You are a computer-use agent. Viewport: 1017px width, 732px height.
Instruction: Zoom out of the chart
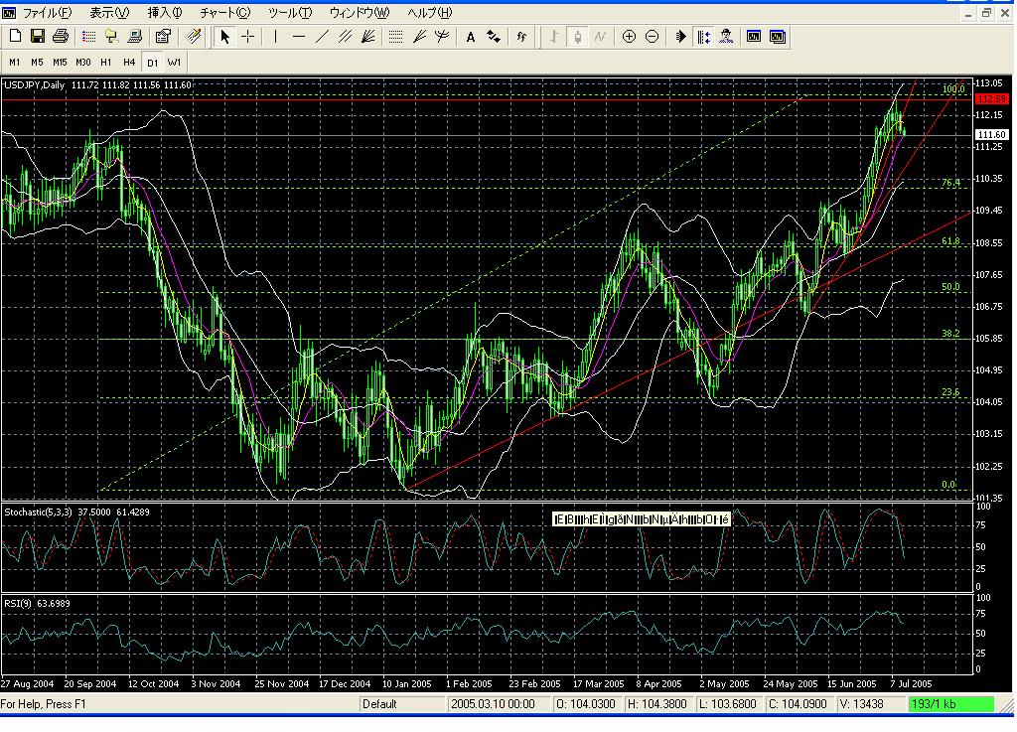pyautogui.click(x=653, y=37)
